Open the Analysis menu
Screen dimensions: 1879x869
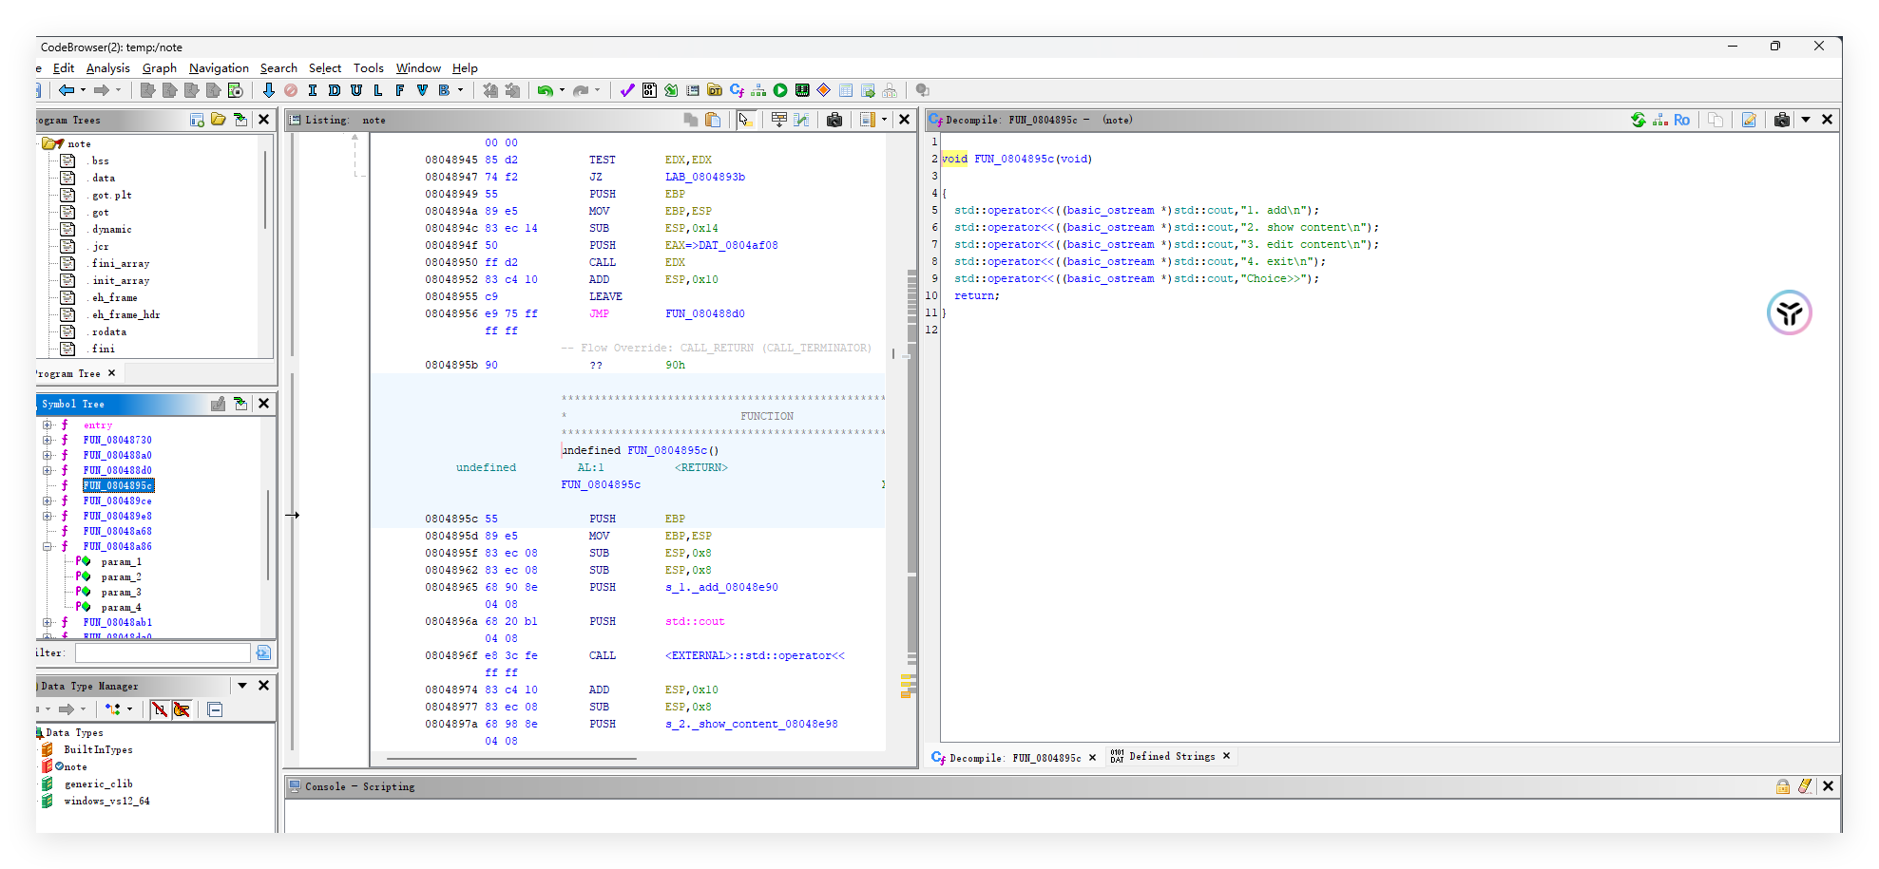pos(107,68)
